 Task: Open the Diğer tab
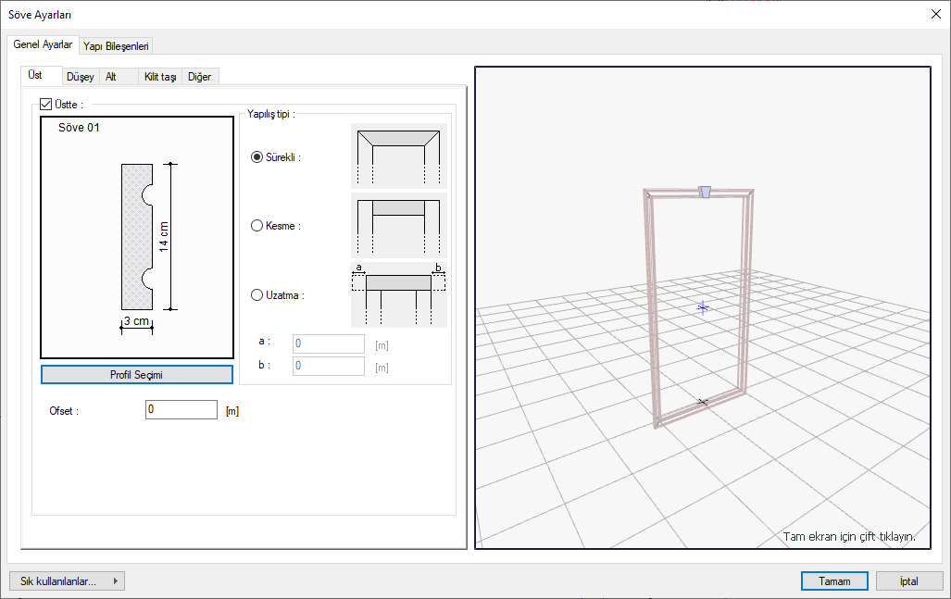[x=200, y=77]
